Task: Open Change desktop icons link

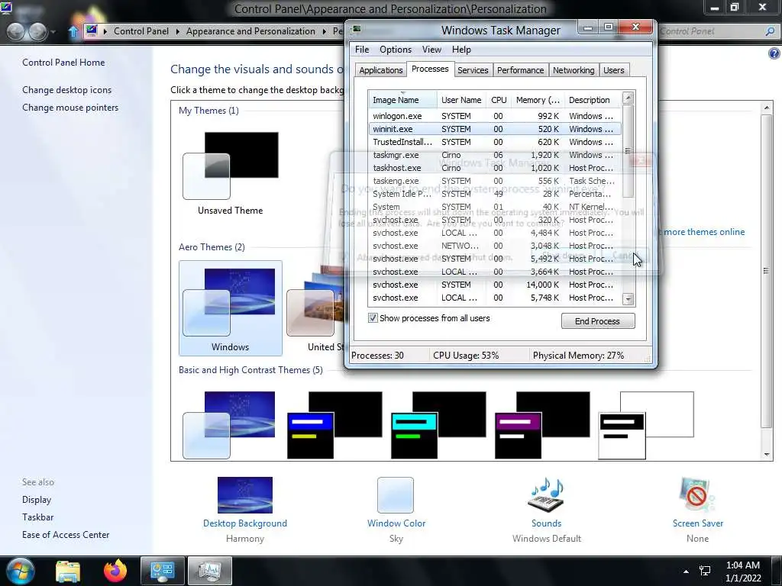Action: [x=67, y=90]
